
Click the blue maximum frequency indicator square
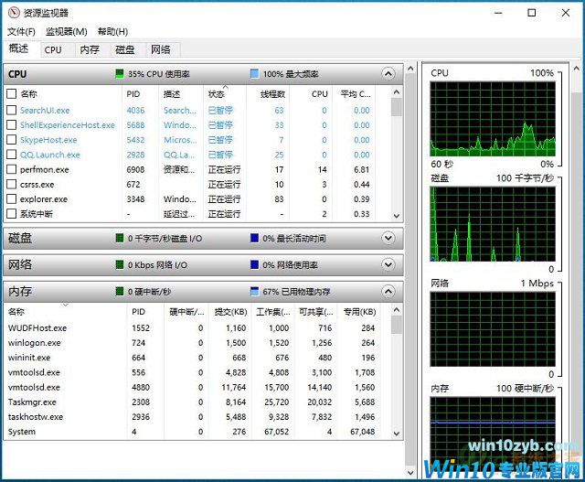click(254, 73)
